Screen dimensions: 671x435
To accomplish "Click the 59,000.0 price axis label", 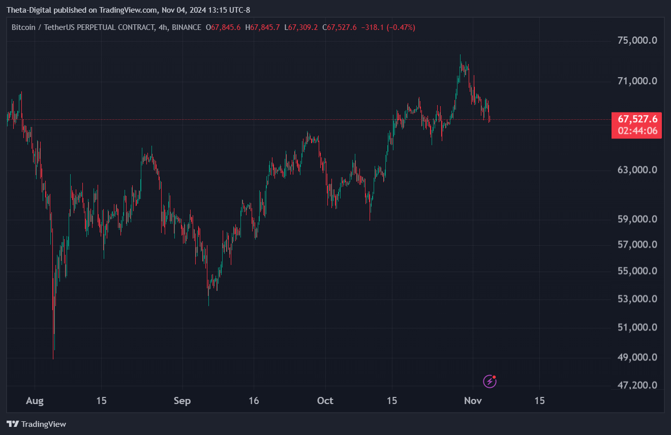I will tap(636, 219).
